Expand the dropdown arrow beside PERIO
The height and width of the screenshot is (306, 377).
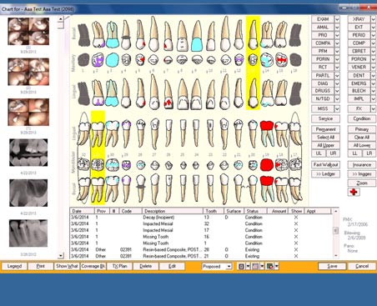[373, 35]
